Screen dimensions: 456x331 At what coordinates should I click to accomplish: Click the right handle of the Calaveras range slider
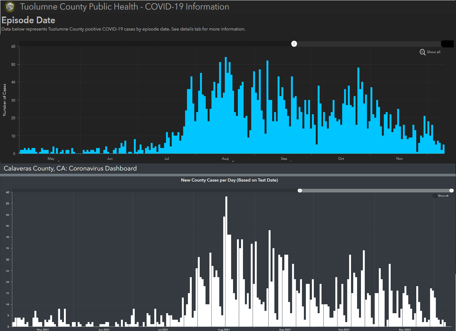(x=451, y=191)
